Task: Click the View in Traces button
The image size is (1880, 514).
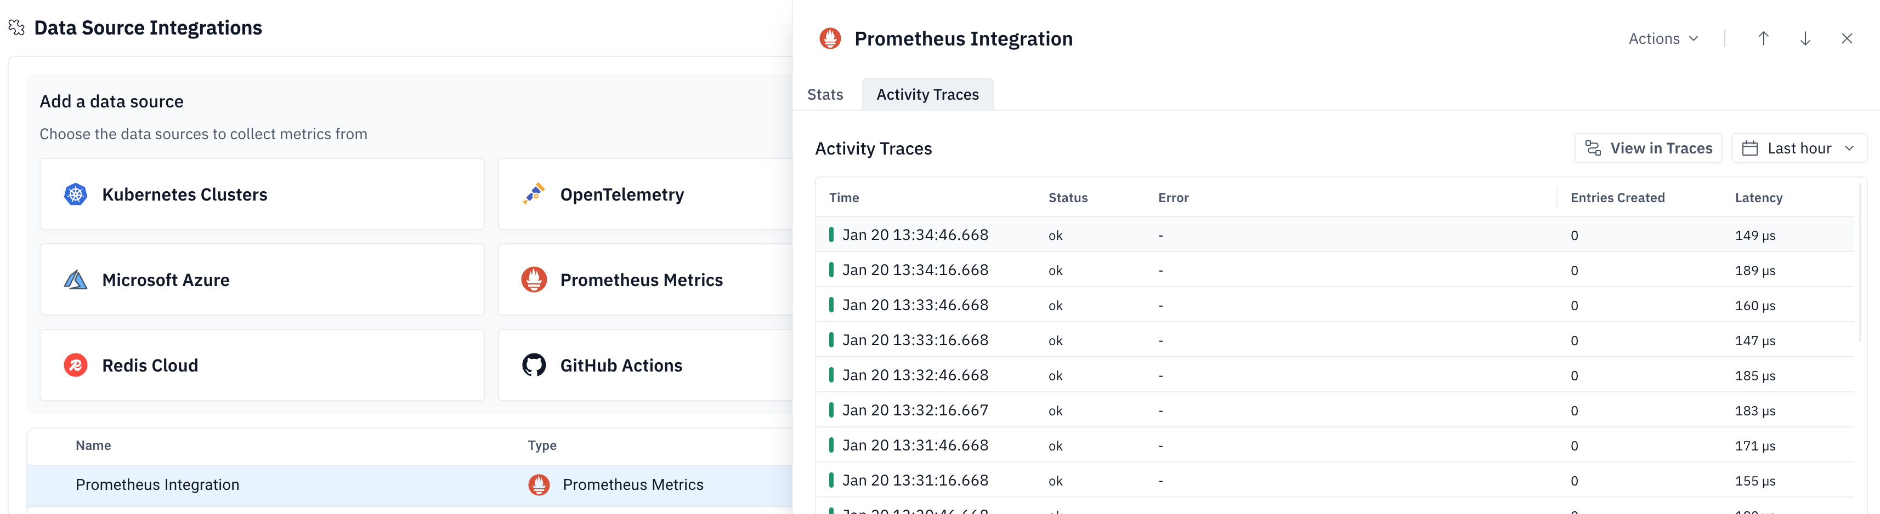Action: (x=1648, y=149)
